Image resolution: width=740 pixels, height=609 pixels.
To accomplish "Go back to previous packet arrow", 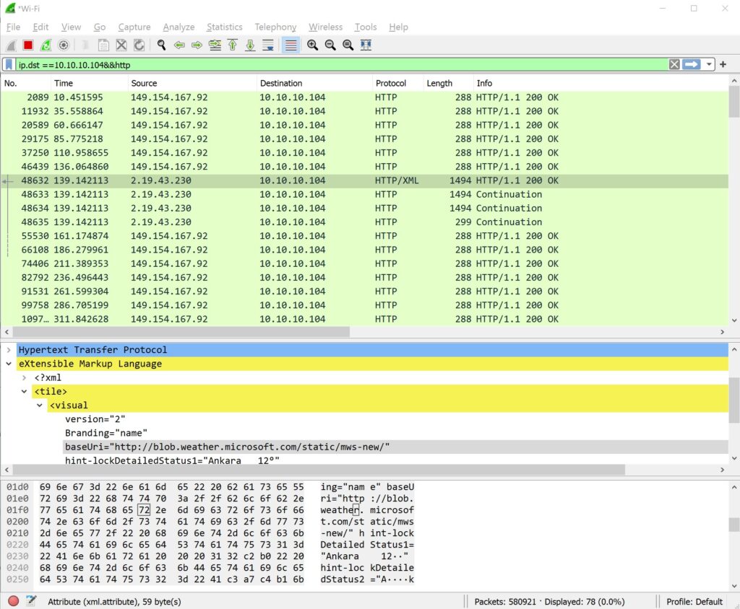I will click(179, 45).
